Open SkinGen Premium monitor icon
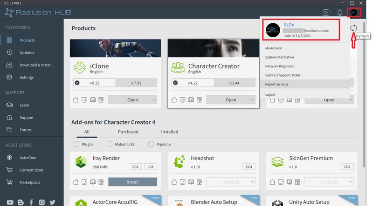Viewport: 373px width, 206px height. click(281, 182)
